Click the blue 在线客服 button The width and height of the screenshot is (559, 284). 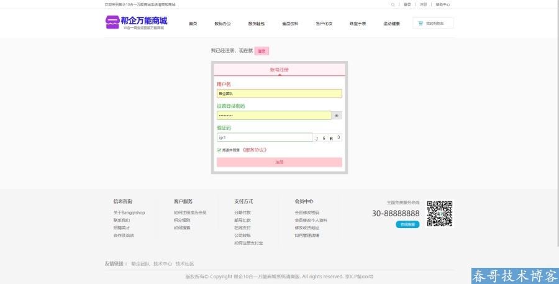(x=407, y=224)
